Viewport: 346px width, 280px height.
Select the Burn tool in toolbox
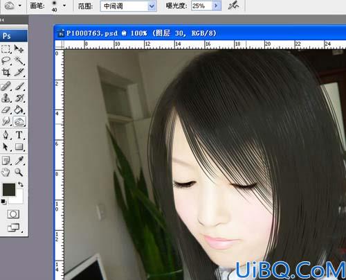click(x=19, y=121)
